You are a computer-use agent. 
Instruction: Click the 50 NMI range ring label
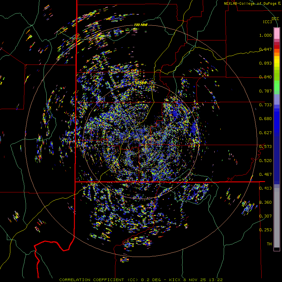[x=141, y=83]
